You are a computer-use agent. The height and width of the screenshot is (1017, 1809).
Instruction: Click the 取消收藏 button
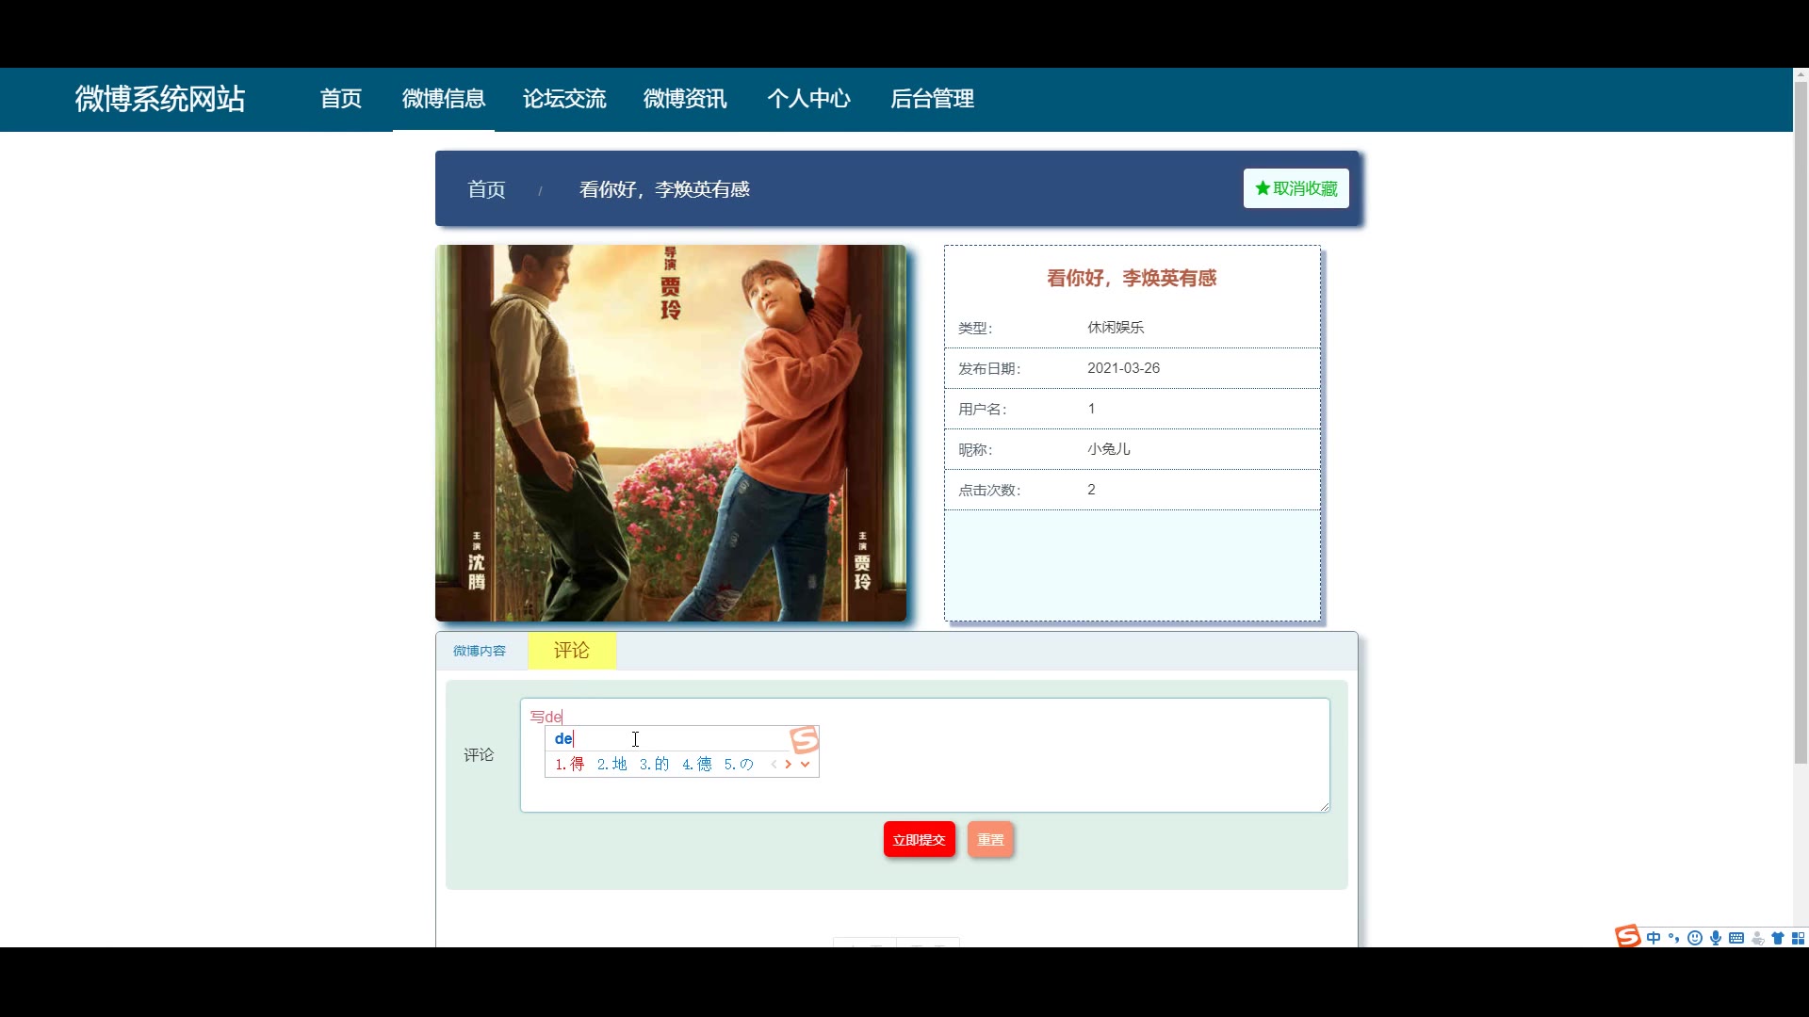1296,188
